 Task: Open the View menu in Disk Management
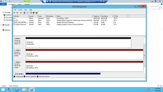(x=25, y=10)
